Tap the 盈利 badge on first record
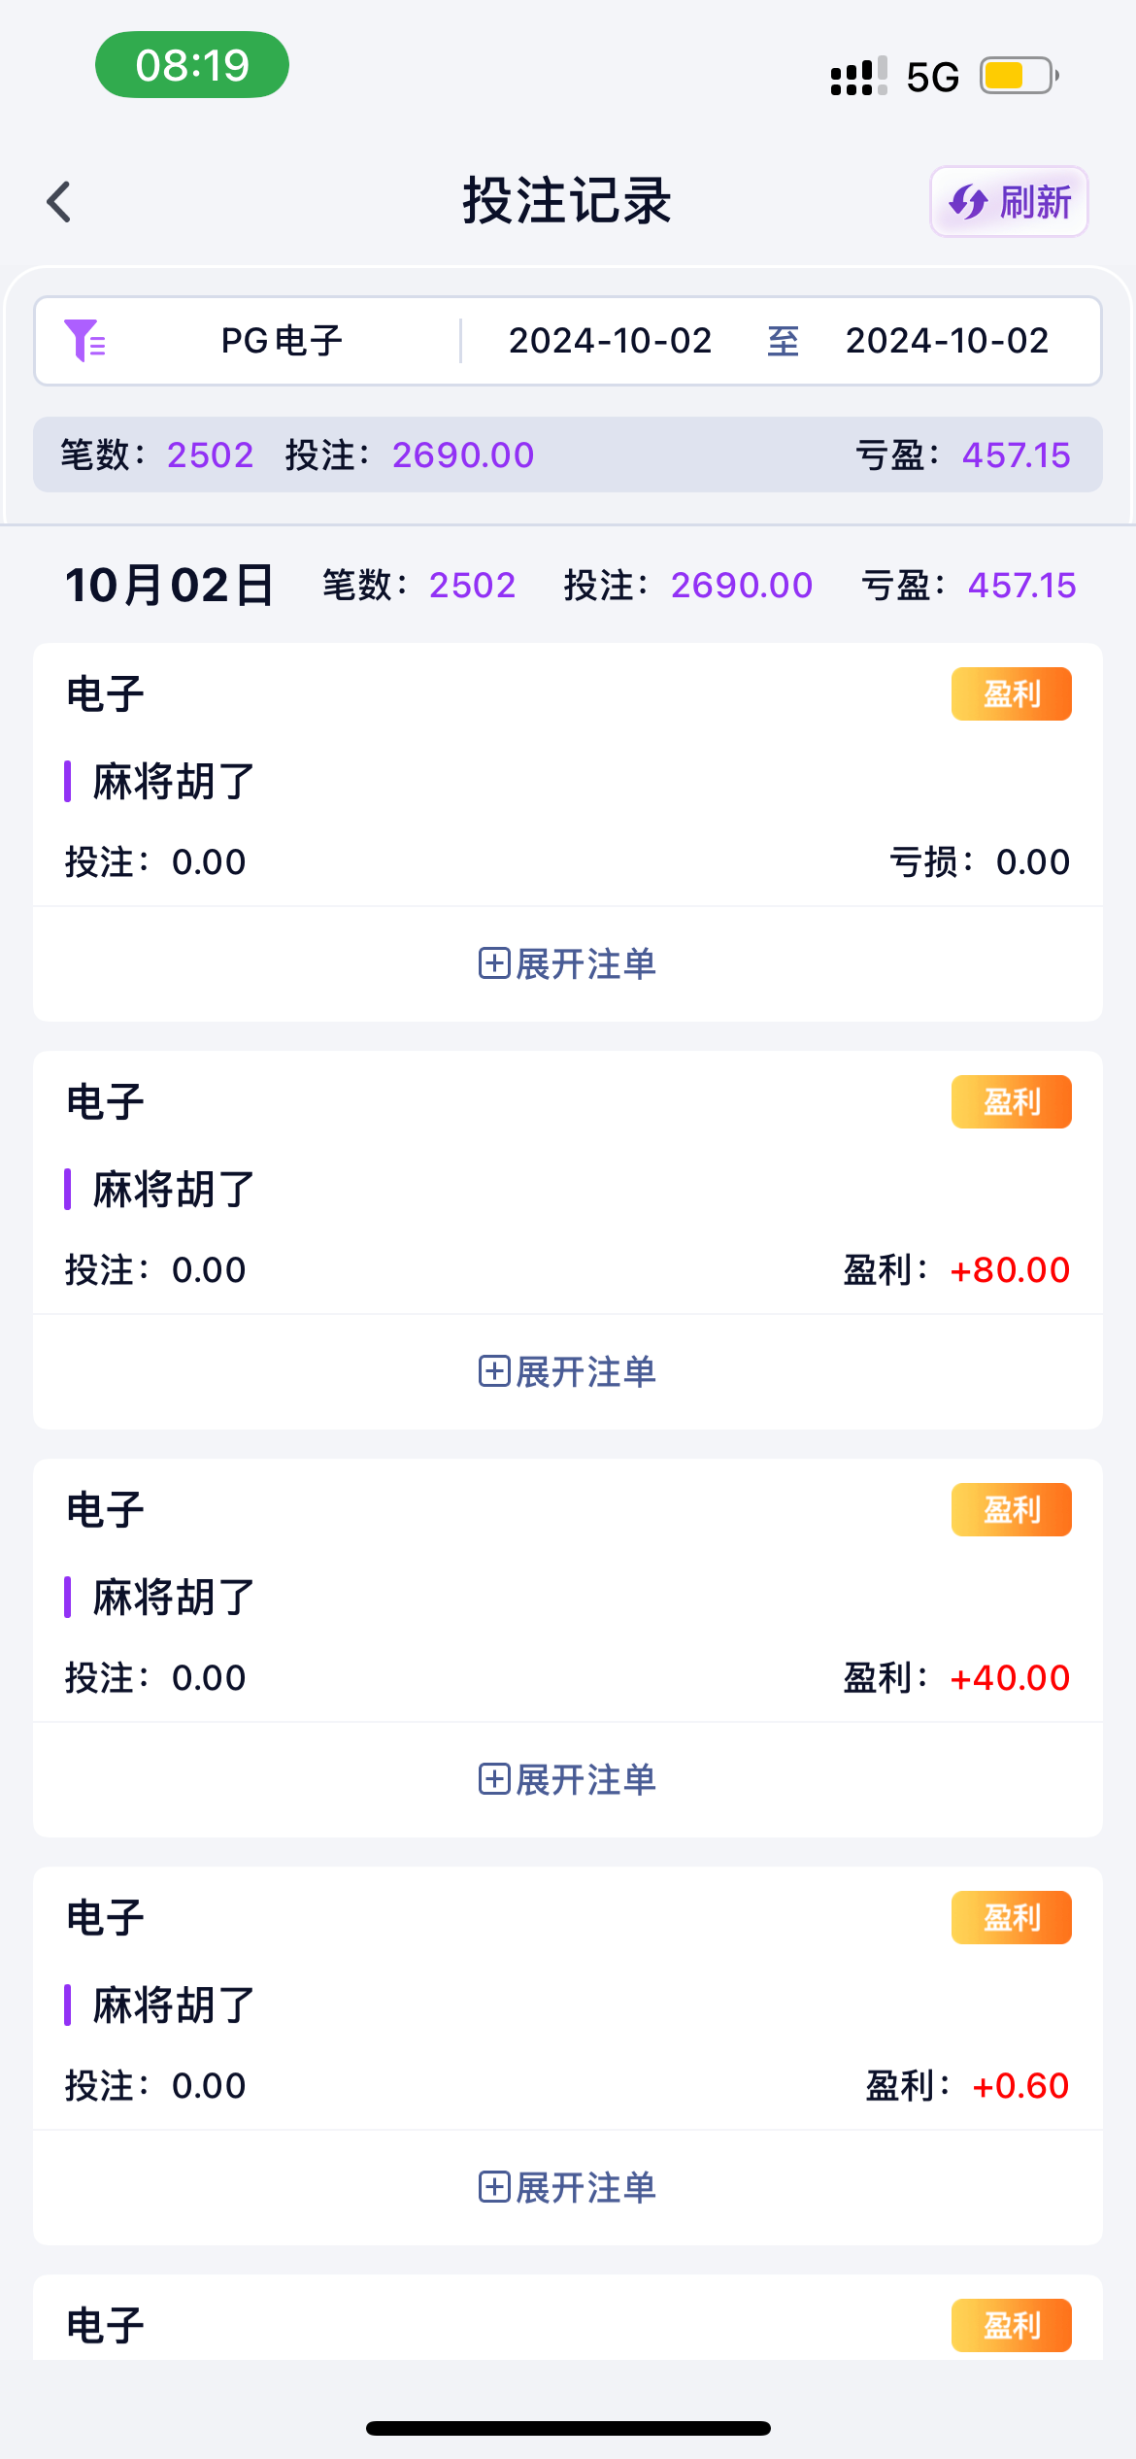Screen dimensions: 1136x2459 1011,694
